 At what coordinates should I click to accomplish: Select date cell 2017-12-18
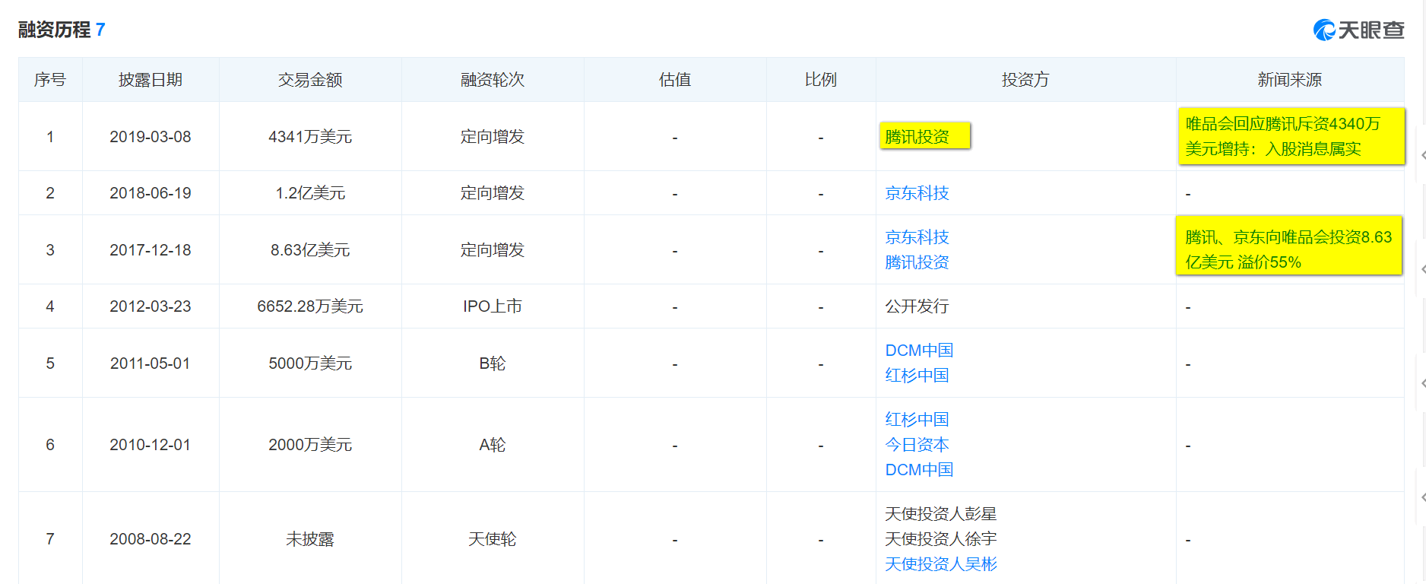point(151,250)
